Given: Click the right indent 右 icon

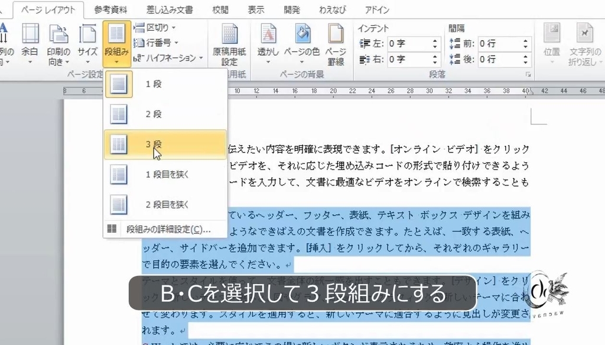Looking at the screenshot, I should [365, 60].
